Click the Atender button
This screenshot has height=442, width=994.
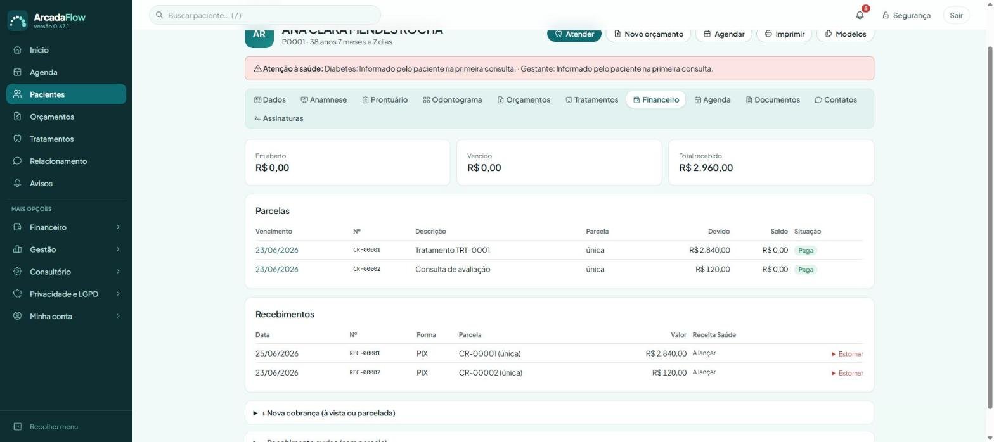click(574, 34)
